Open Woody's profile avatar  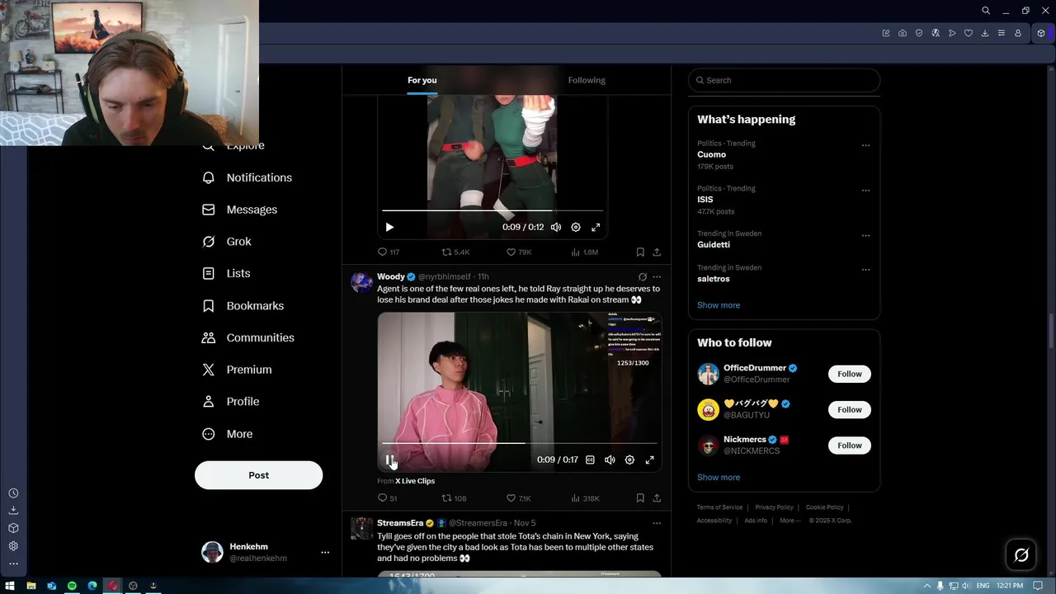coord(361,282)
